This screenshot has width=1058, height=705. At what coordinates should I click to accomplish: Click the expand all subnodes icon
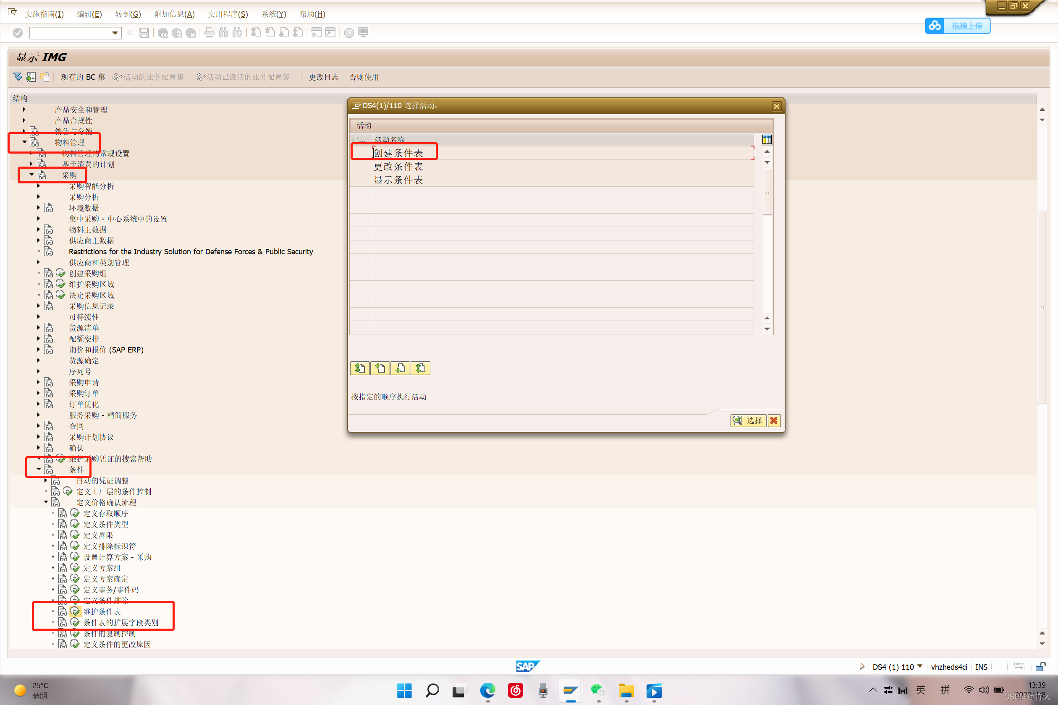[18, 77]
